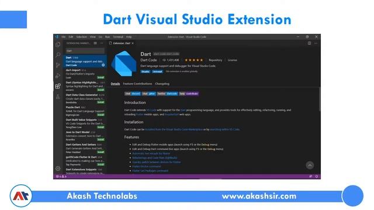
Task: Open the File menu
Action: (64, 37)
